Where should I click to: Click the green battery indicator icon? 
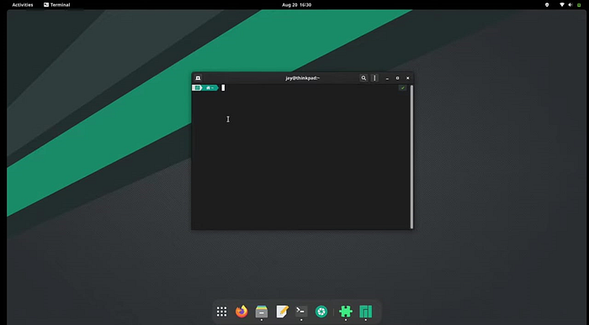(579, 5)
